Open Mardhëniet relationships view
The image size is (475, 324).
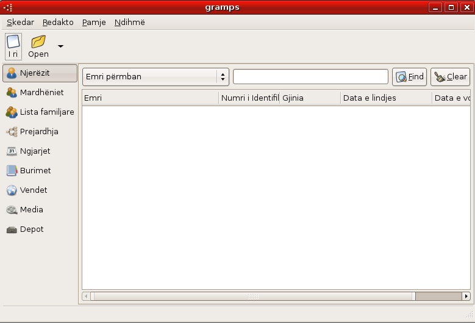[40, 93]
